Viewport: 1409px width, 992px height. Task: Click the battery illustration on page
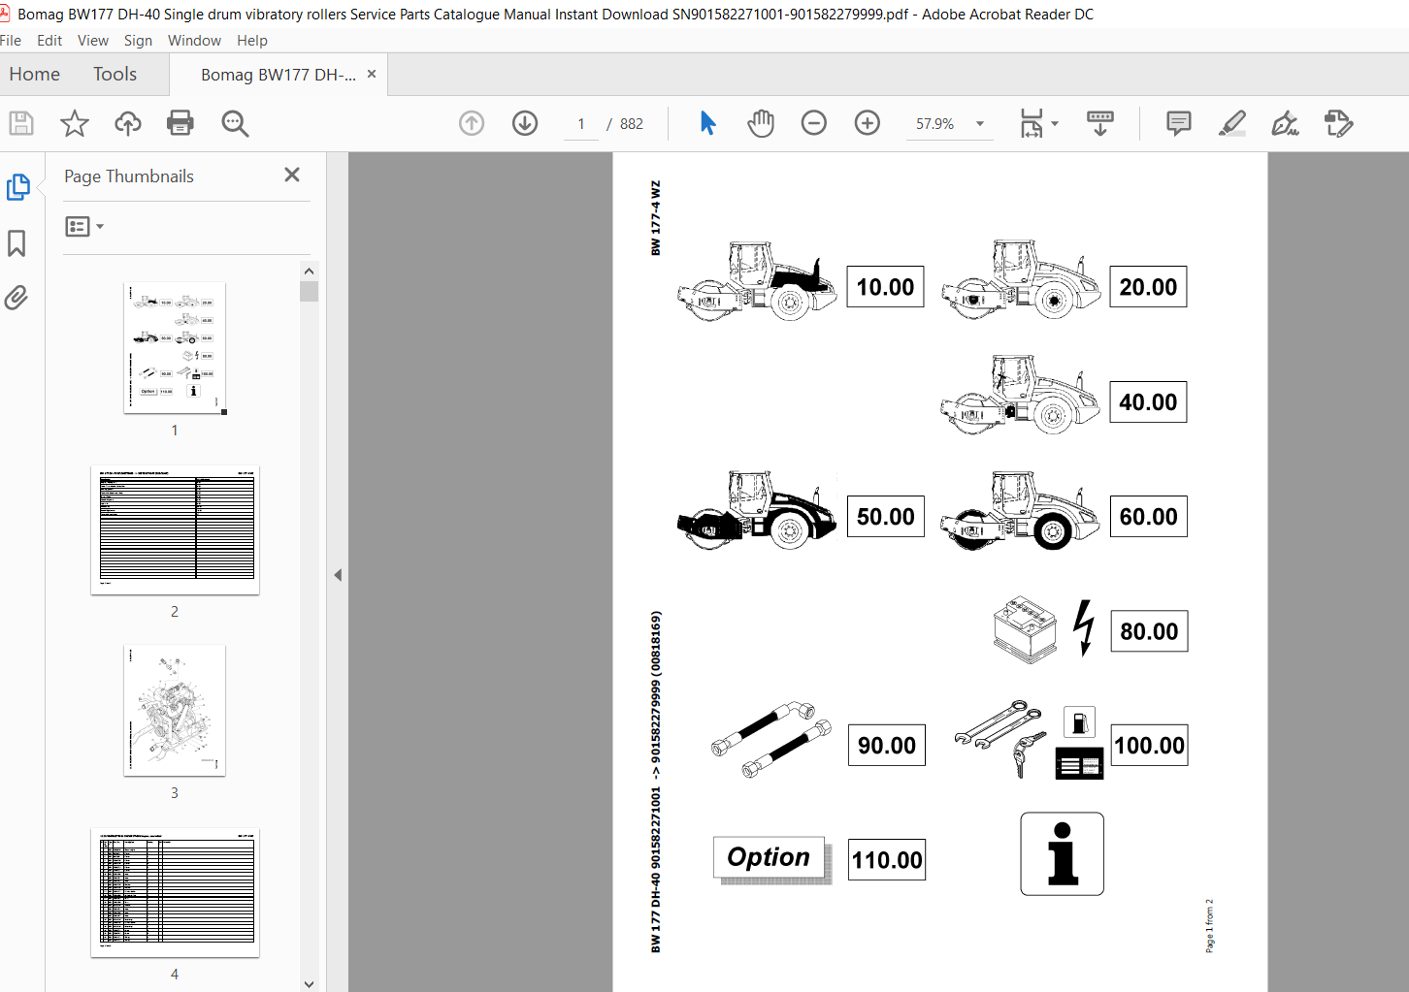pyautogui.click(x=1025, y=629)
